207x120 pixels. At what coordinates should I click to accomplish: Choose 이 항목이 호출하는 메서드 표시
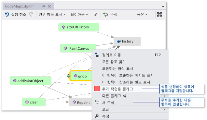[130, 75]
